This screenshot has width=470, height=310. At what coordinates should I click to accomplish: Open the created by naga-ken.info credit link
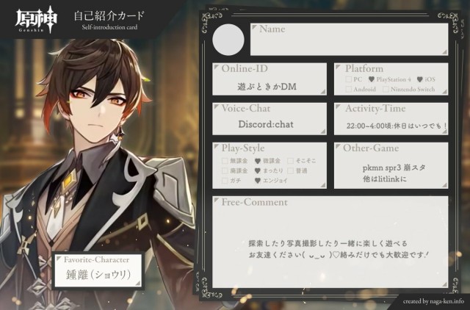[x=433, y=301]
